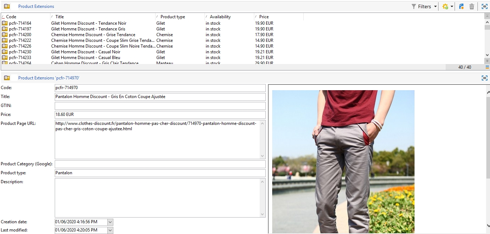Screen dimensions: 490x234
Task: Click folder icon of row pcfr-714200
Action: [5, 35]
